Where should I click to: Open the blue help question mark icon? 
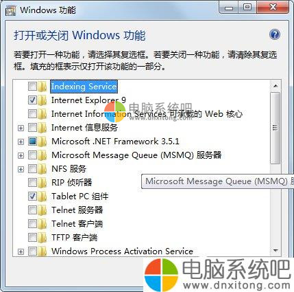(x=275, y=34)
